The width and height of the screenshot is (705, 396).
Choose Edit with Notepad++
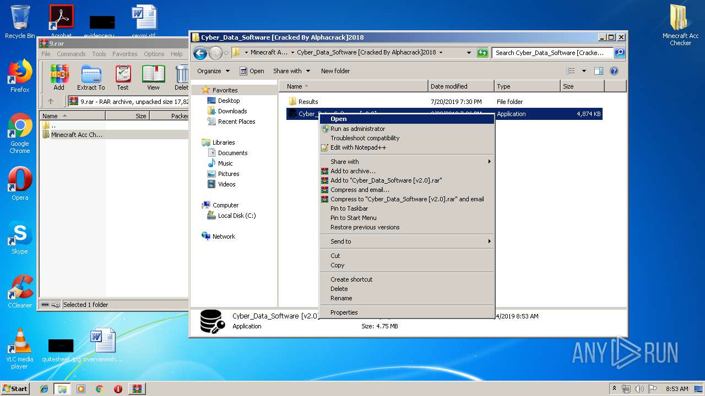click(407, 147)
